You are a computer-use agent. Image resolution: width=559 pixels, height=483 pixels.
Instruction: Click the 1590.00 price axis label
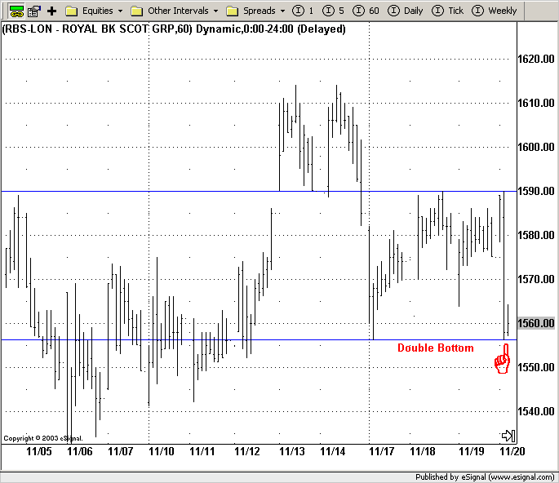pyautogui.click(x=536, y=191)
